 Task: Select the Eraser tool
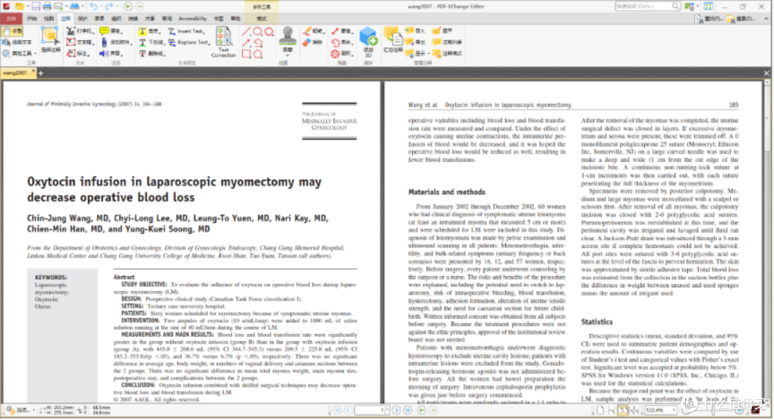(x=312, y=42)
